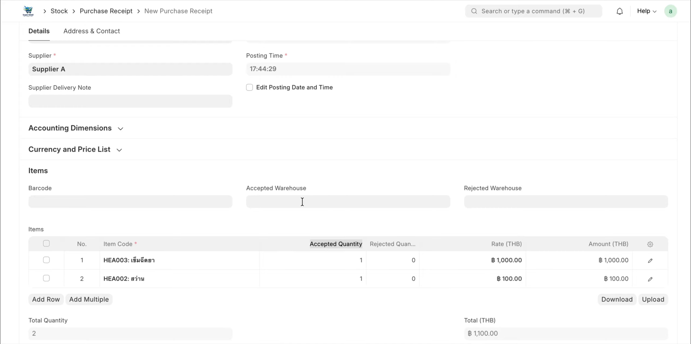Click item code HEA002 cell
691x344 pixels.
click(179, 279)
